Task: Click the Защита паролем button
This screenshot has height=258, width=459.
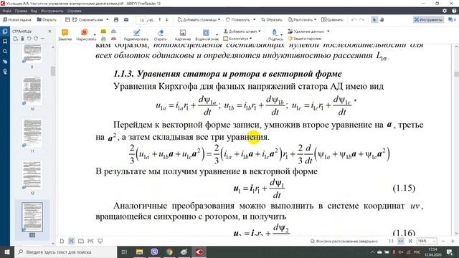Action: coord(305,38)
